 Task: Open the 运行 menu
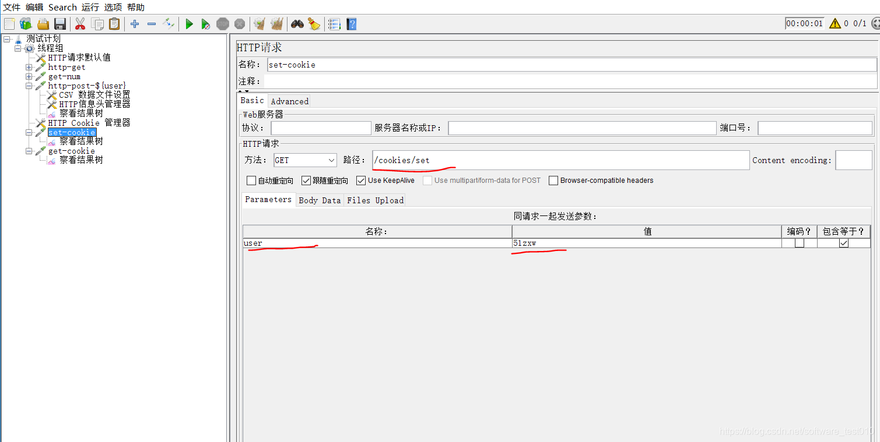pyautogui.click(x=90, y=7)
